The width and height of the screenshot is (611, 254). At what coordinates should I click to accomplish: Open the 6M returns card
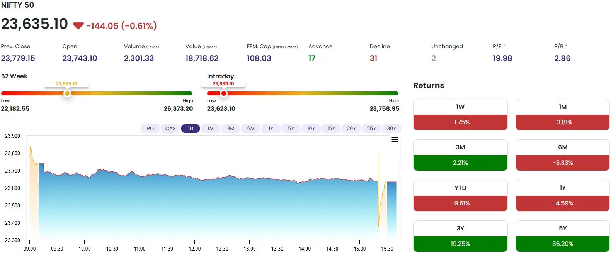click(x=563, y=155)
